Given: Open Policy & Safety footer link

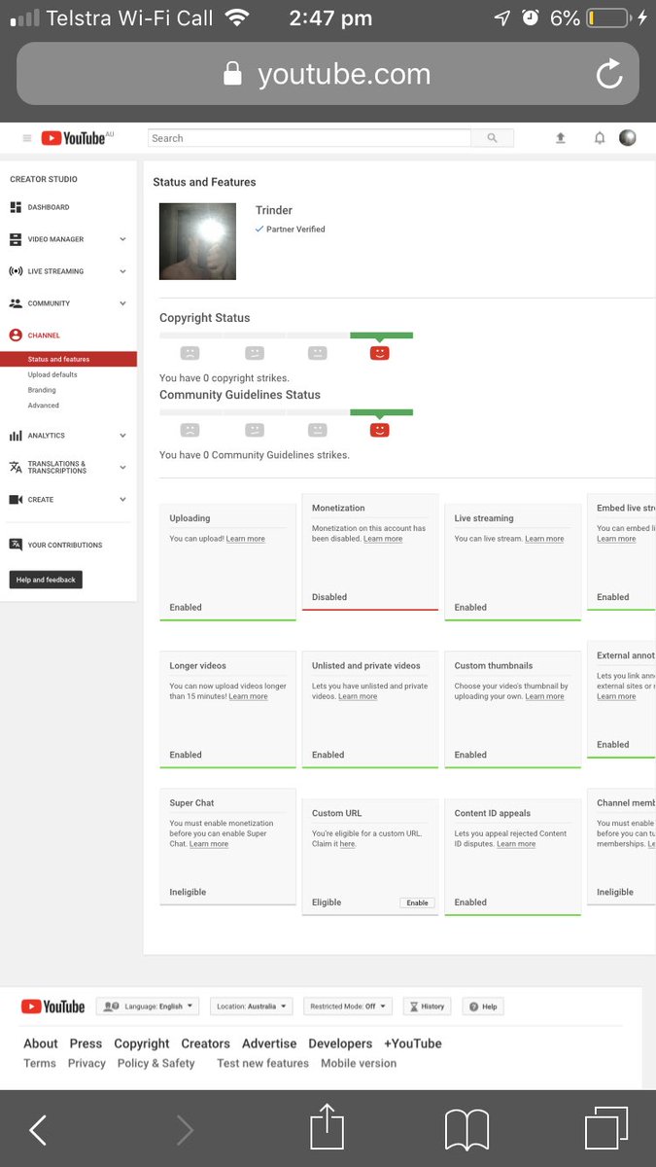Looking at the screenshot, I should coord(156,1063).
